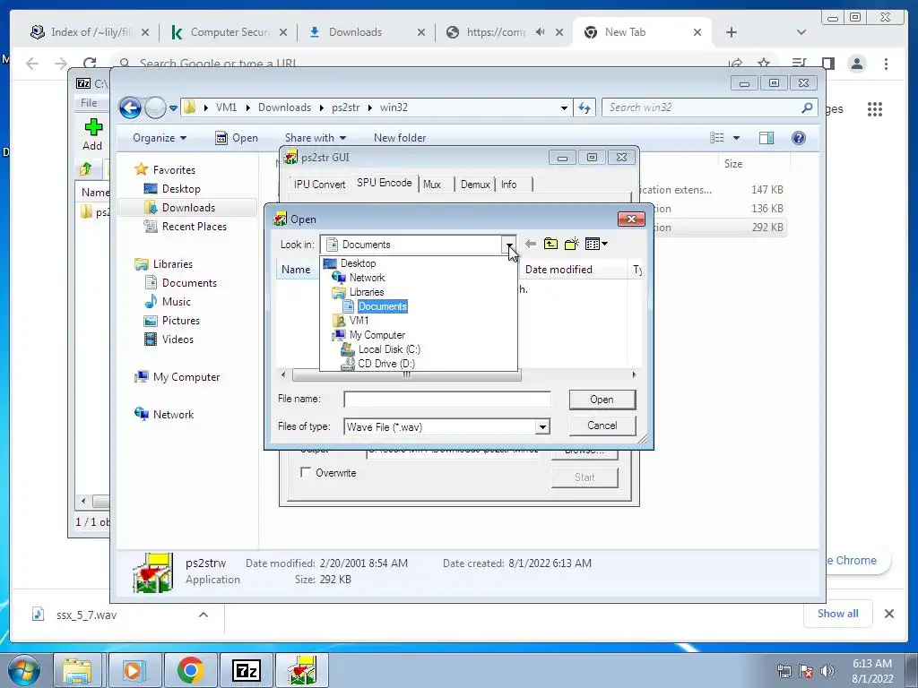This screenshot has height=688, width=918.
Task: Click the up-folder icon in 7-Zip
Action: pyautogui.click(x=86, y=169)
